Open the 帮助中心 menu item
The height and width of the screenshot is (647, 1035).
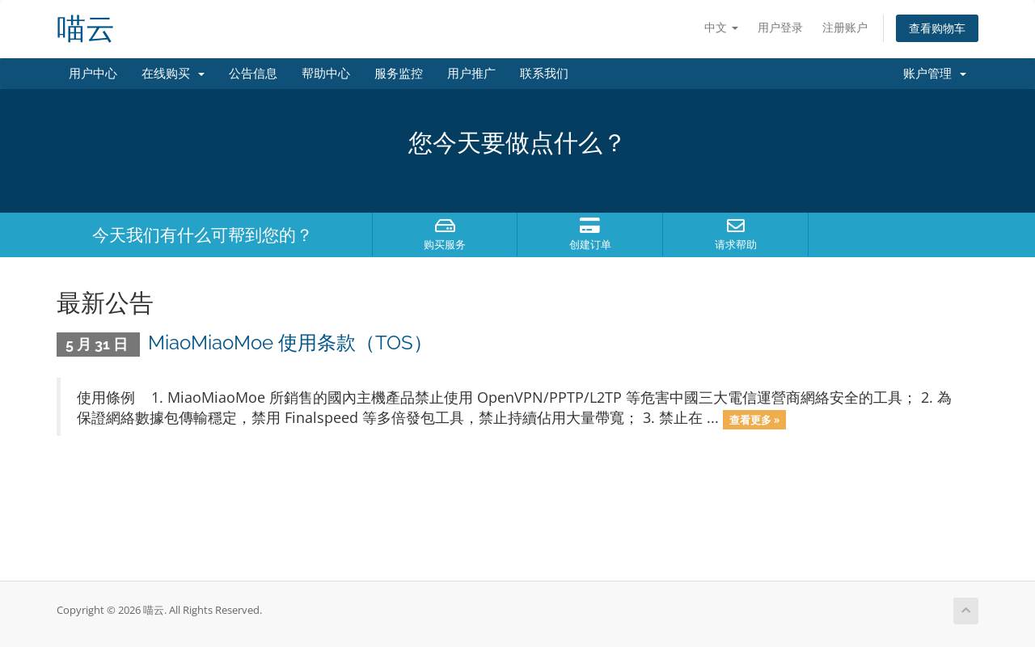pos(326,74)
